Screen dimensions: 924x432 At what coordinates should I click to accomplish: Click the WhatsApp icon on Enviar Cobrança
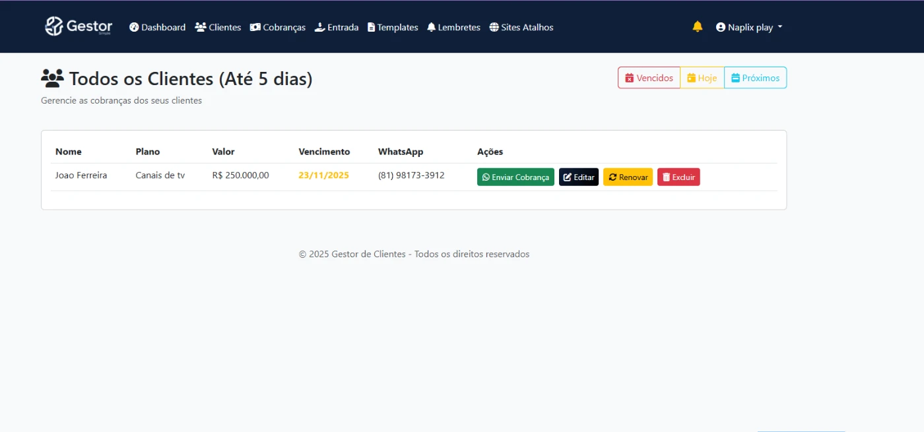486,177
